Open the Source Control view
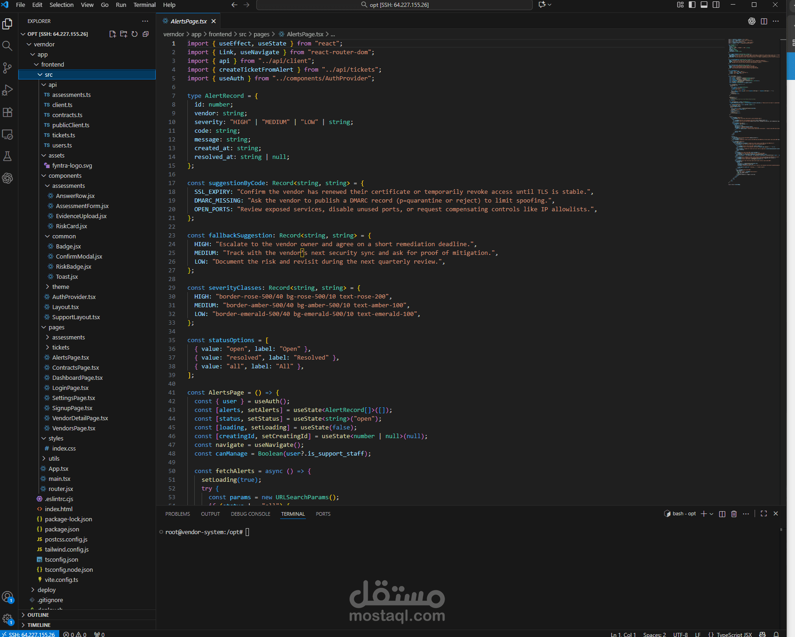This screenshot has height=637, width=795. [7, 68]
